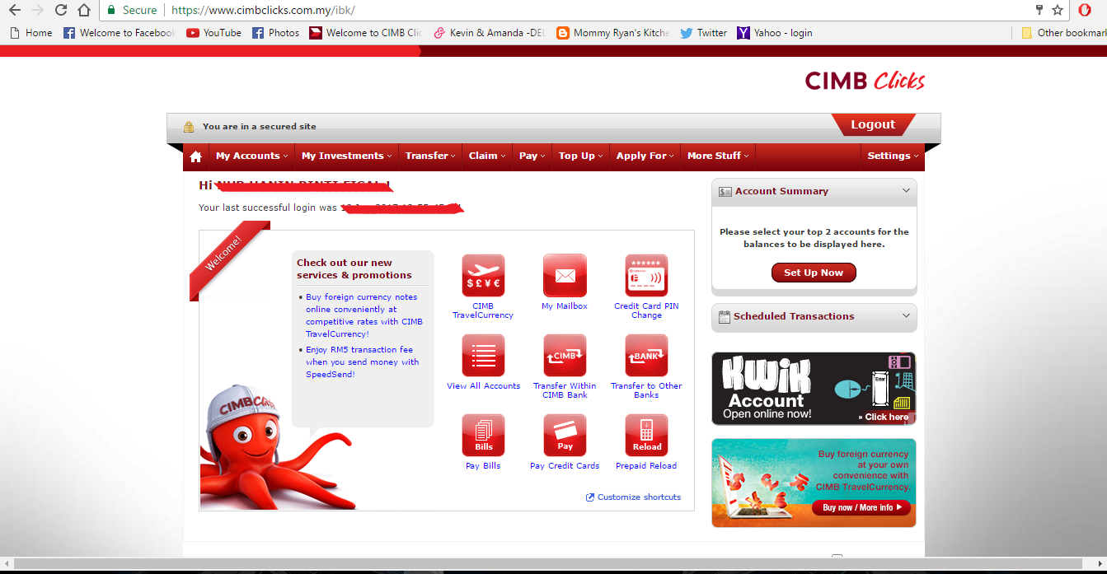This screenshot has height=574, width=1107.
Task: Click browser reload page icon
Action: click(60, 10)
